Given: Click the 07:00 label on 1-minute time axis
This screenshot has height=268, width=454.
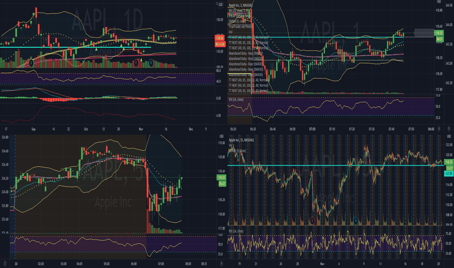Looking at the screenshot, I should [x=312, y=129].
